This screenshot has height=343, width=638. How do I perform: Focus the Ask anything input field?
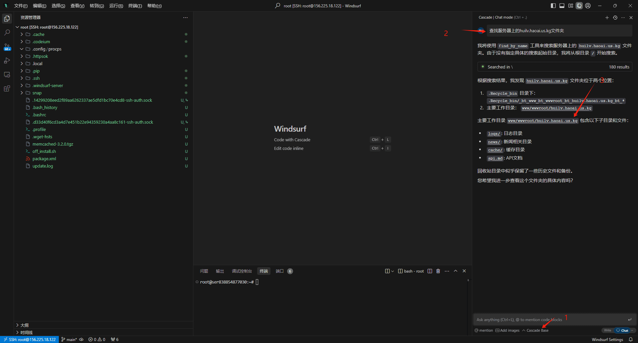coord(550,320)
